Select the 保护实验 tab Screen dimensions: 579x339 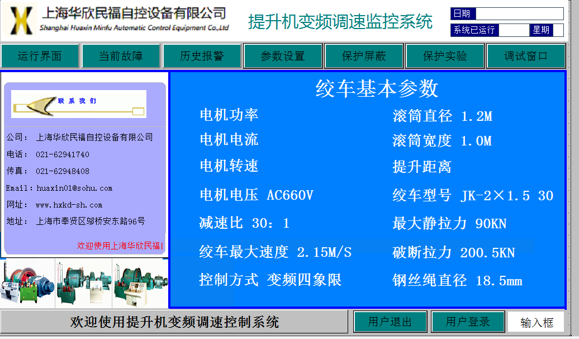[445, 56]
